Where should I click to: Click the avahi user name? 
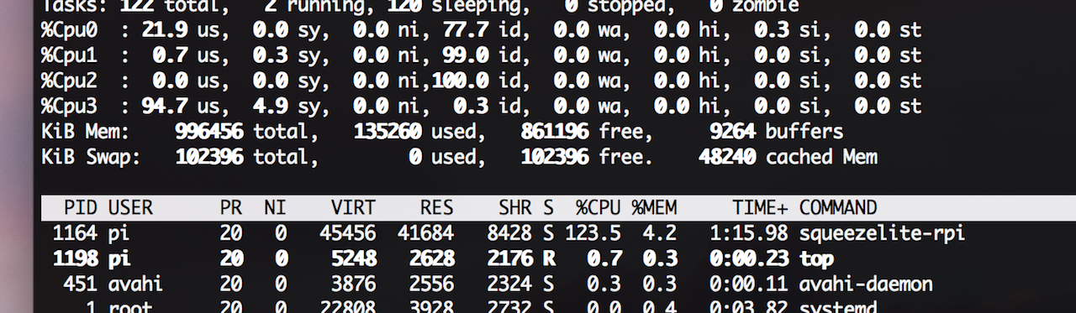[x=134, y=284]
